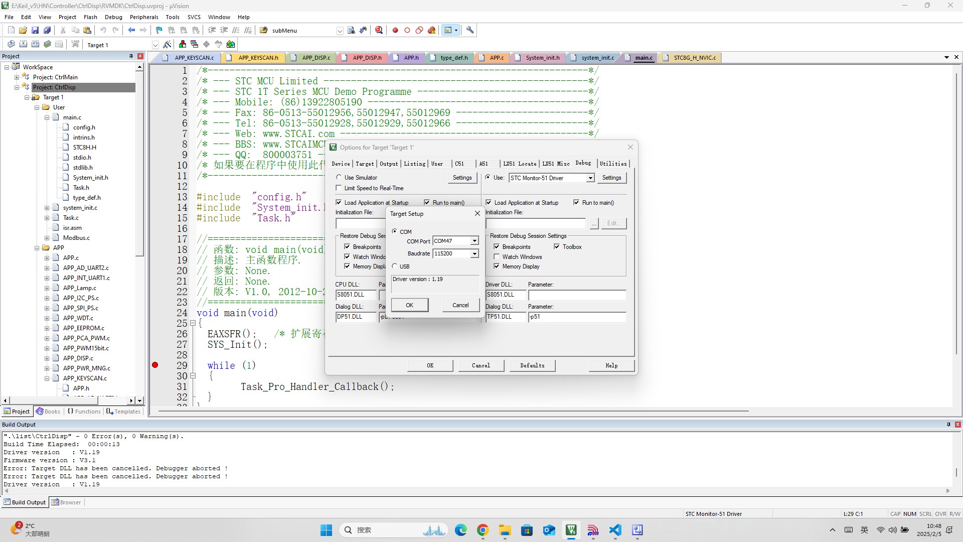Click the Build Output horizontal scrollbar
963x542 pixels.
pos(476,491)
